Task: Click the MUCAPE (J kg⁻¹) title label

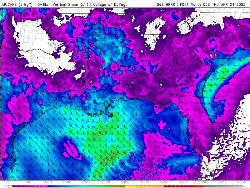Action: pyautogui.click(x=17, y=5)
